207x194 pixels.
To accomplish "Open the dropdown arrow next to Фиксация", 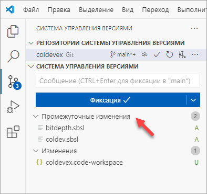I will point(193,100).
